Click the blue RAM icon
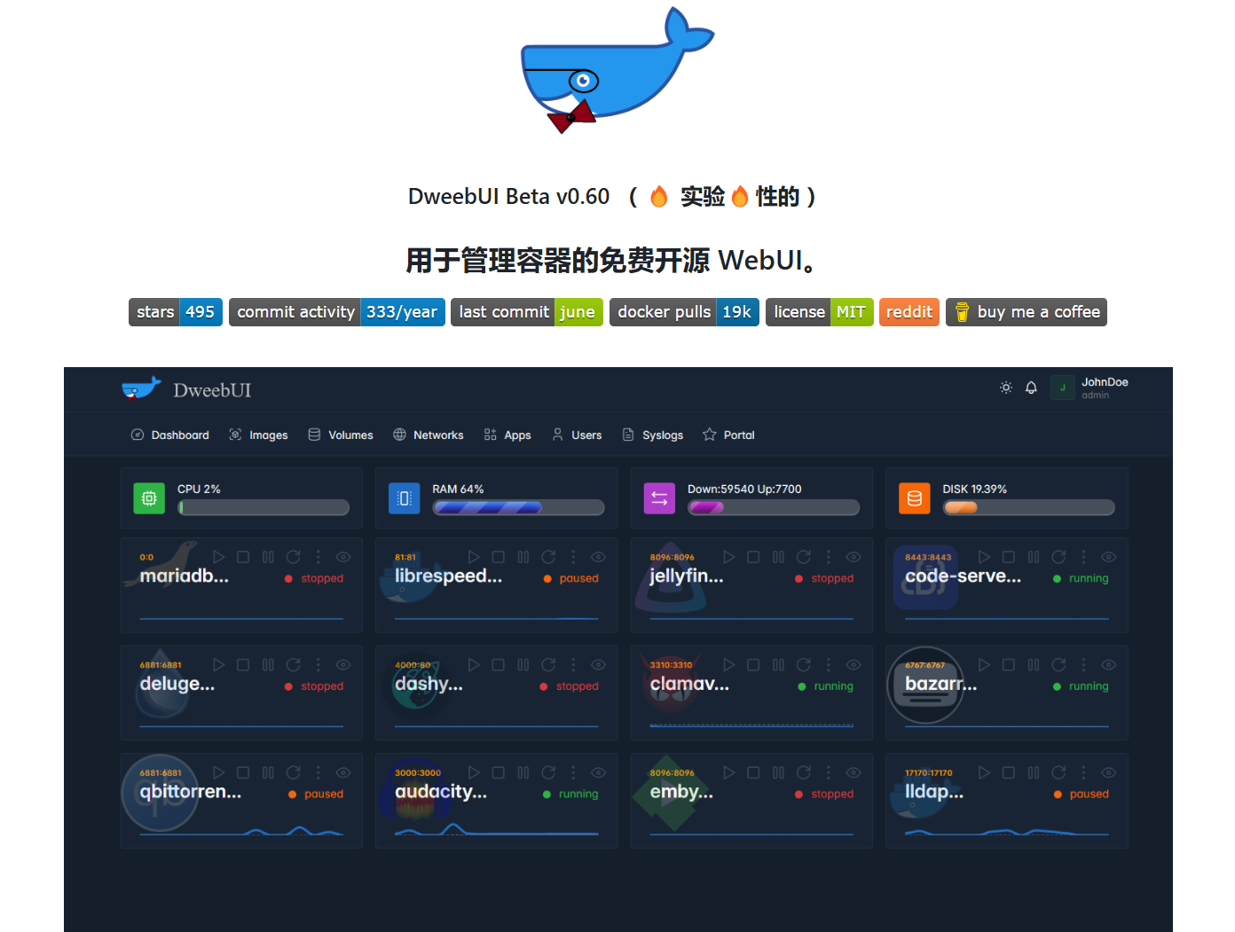The height and width of the screenshot is (932, 1235). 405,498
